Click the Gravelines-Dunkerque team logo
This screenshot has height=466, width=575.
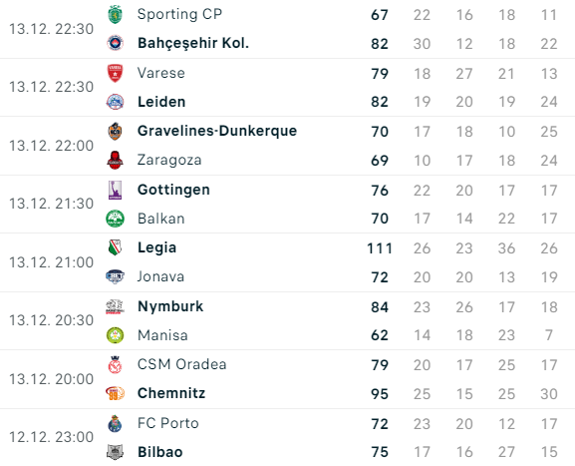point(115,131)
